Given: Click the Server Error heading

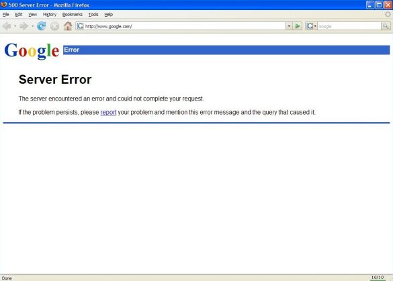Looking at the screenshot, I should (55, 80).
